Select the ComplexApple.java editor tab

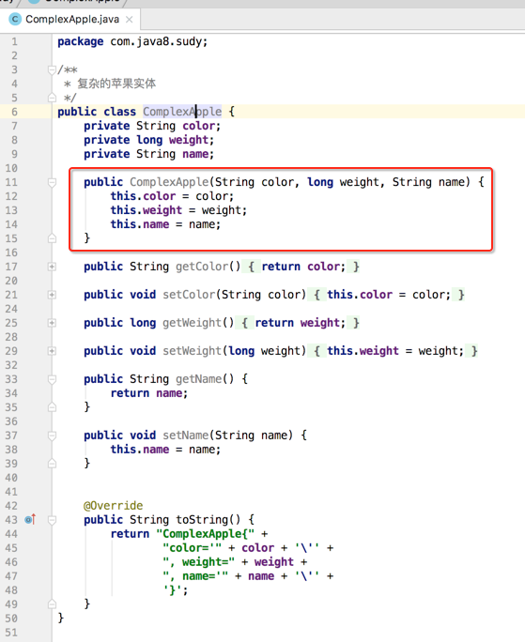click(x=70, y=20)
